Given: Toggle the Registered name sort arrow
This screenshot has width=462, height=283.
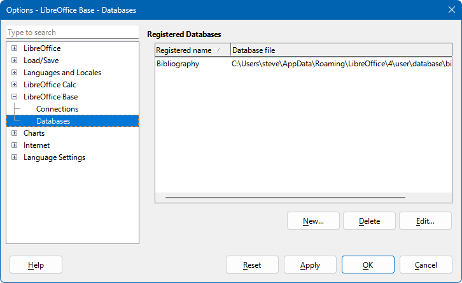Looking at the screenshot, I should (x=218, y=50).
